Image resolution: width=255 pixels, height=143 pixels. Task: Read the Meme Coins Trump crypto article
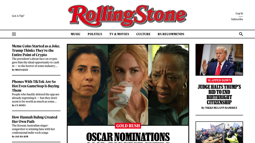click(36, 51)
